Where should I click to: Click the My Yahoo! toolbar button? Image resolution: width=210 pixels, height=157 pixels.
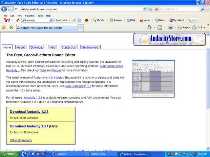176,20
